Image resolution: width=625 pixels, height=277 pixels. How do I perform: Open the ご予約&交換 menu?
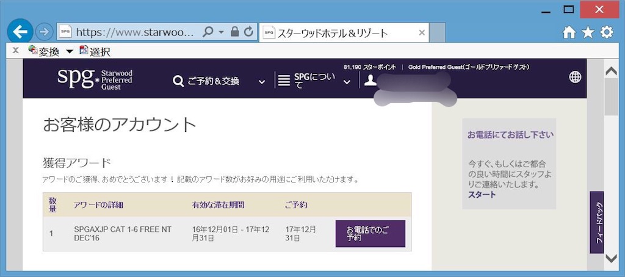213,81
